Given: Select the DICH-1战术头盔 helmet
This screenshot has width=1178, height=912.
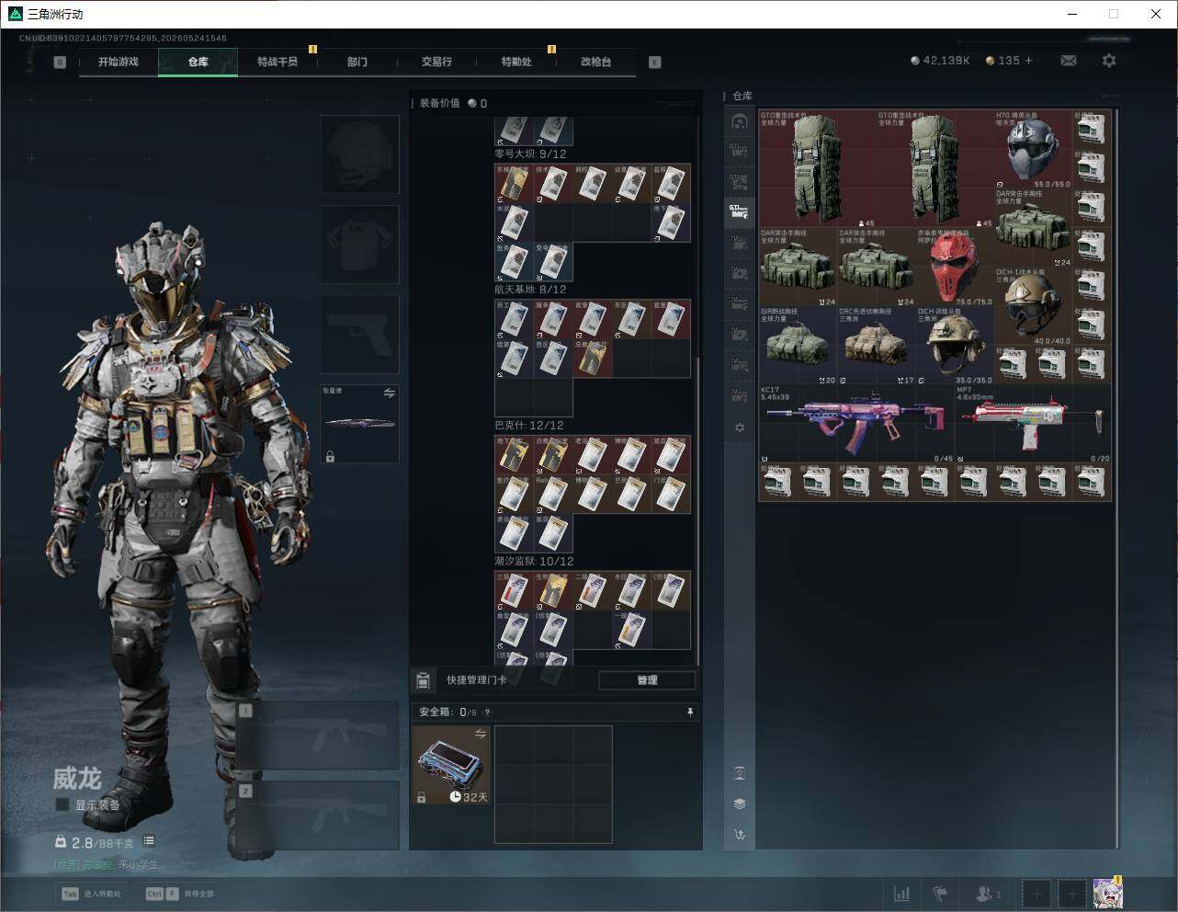Looking at the screenshot, I should (x=1034, y=306).
